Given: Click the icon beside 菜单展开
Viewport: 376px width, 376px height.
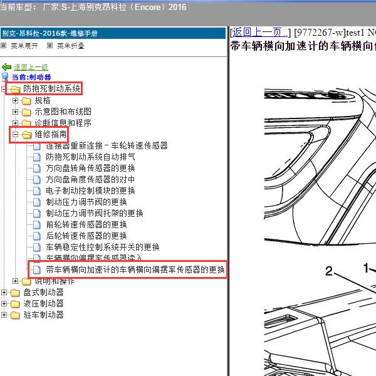Looking at the screenshot, I should tap(3, 45).
